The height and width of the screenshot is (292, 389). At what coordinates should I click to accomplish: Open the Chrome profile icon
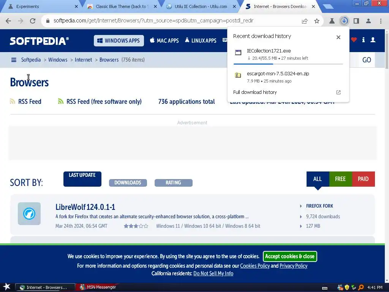[x=368, y=21]
